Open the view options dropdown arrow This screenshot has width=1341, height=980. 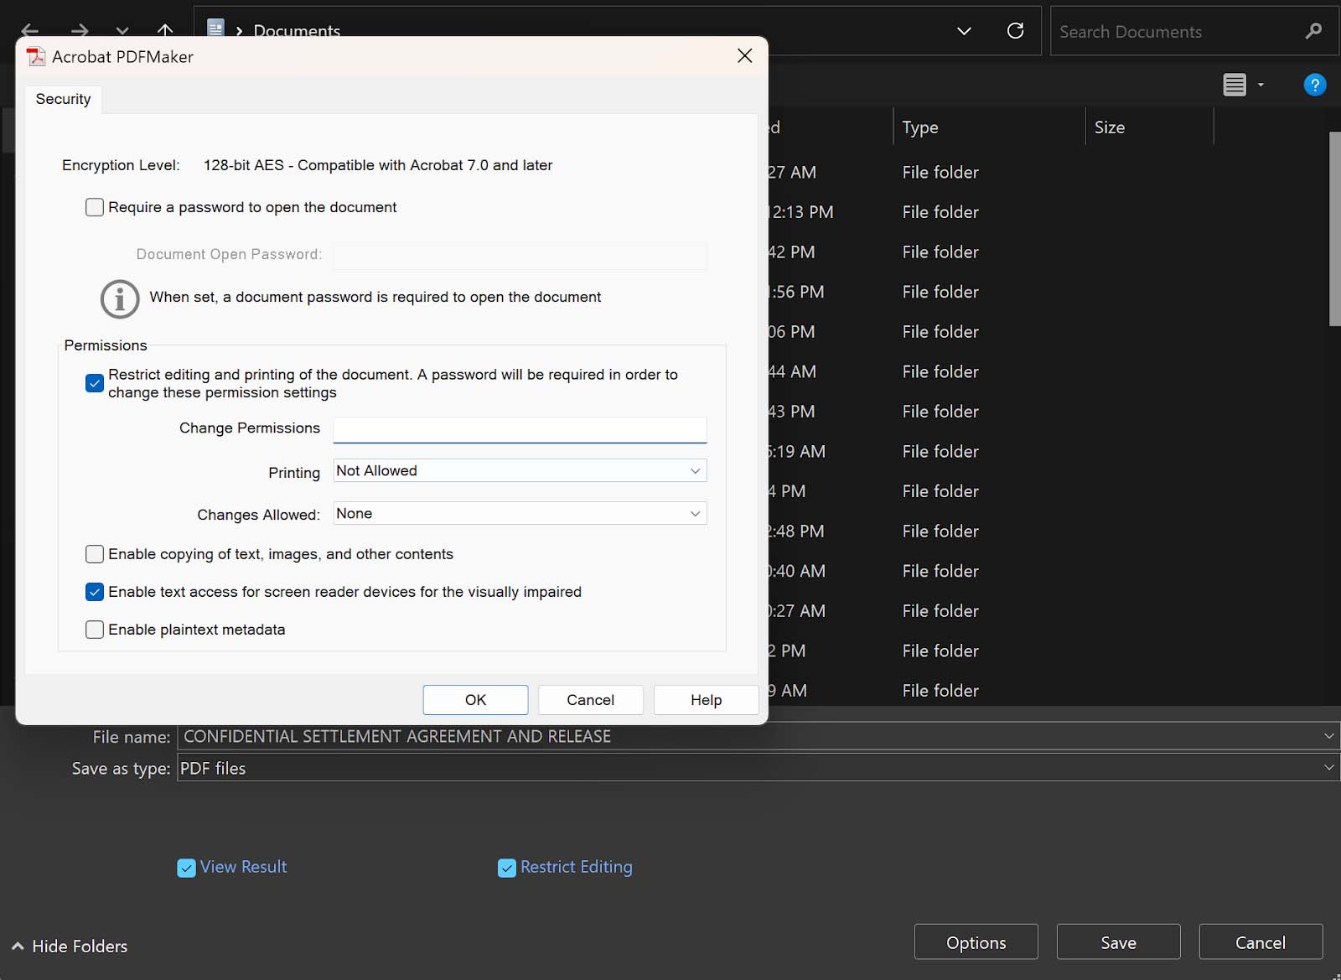(x=1261, y=85)
